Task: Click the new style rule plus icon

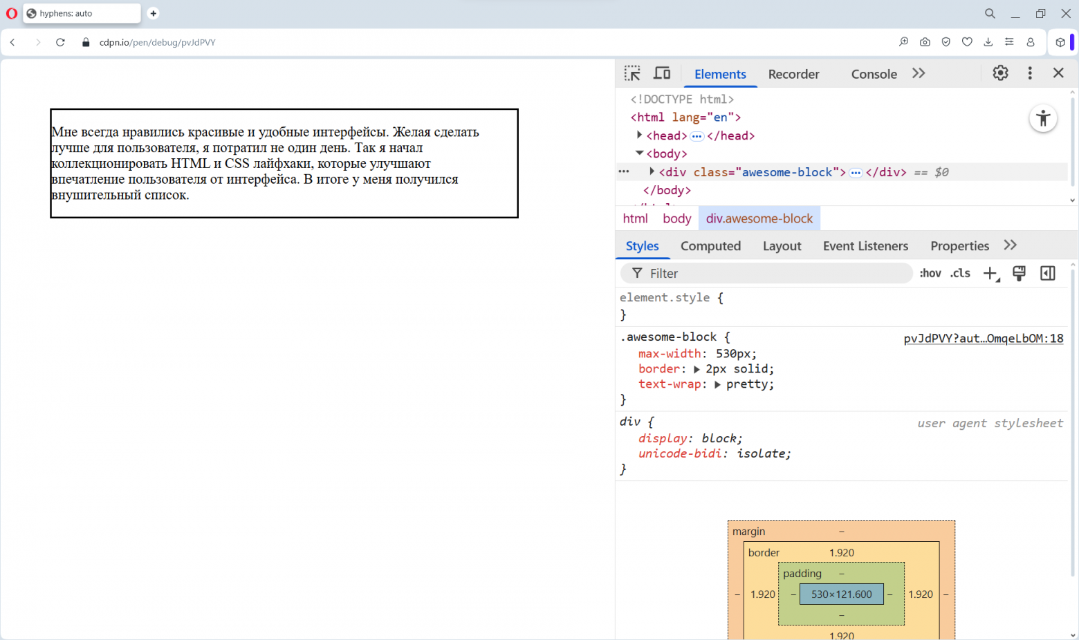Action: tap(990, 274)
